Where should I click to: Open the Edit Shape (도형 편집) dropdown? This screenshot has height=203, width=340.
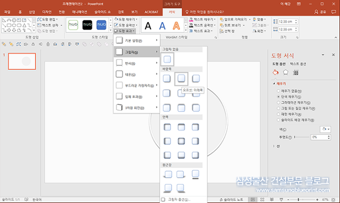pos(47,19)
